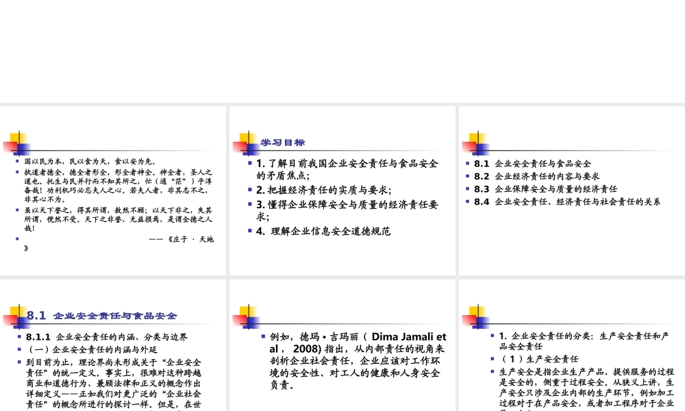Select the slide title 8.1 企业安全责任与食品安全
This screenshot has width=685, height=411.
coord(103,316)
